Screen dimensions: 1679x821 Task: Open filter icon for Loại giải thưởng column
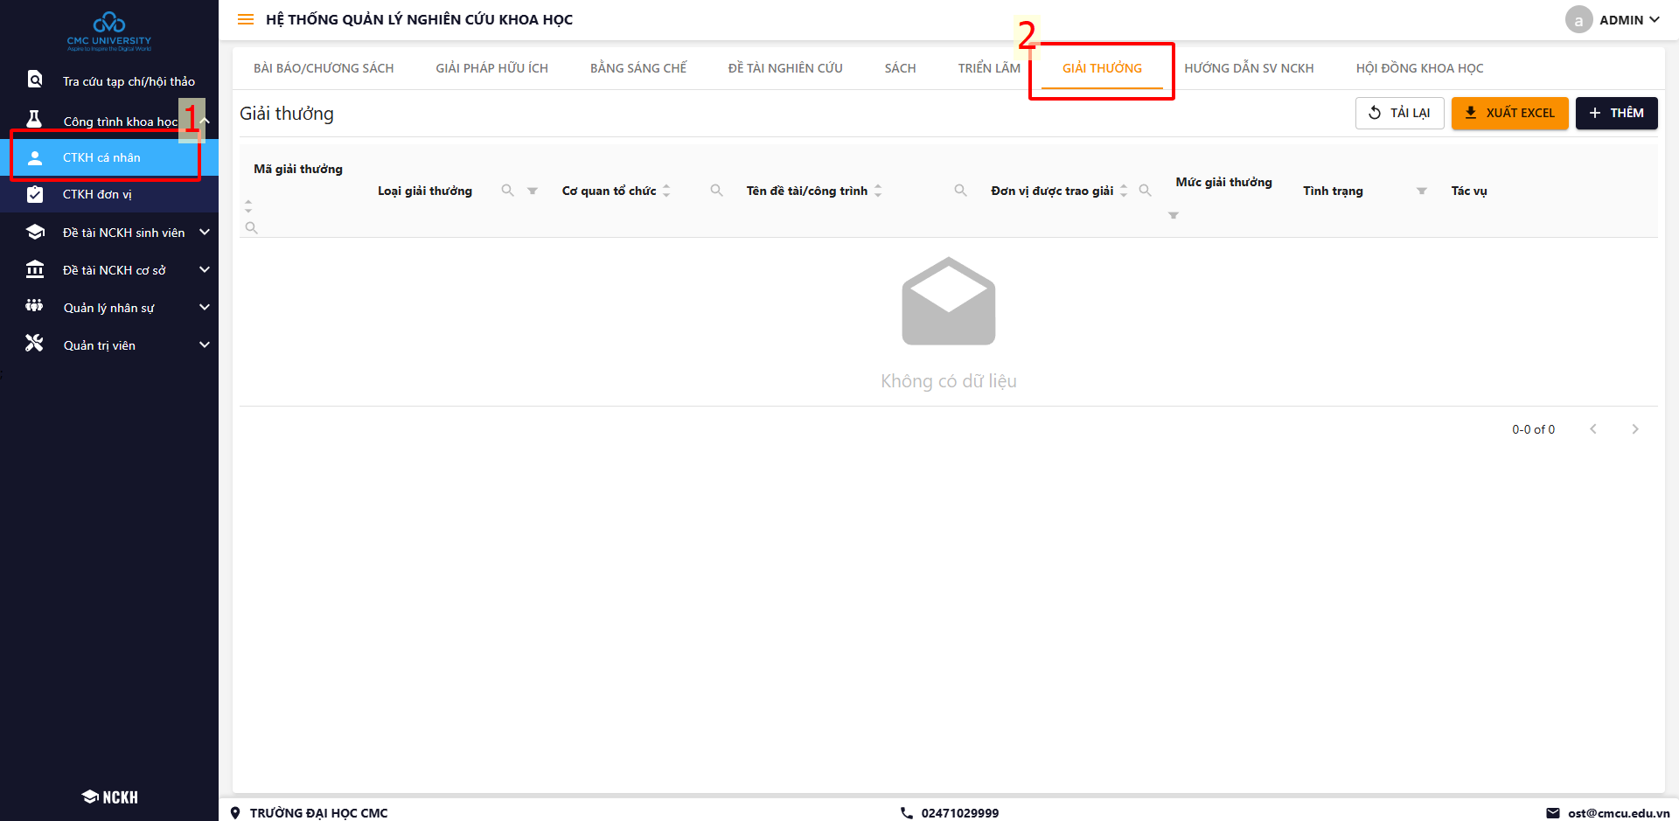[533, 191]
